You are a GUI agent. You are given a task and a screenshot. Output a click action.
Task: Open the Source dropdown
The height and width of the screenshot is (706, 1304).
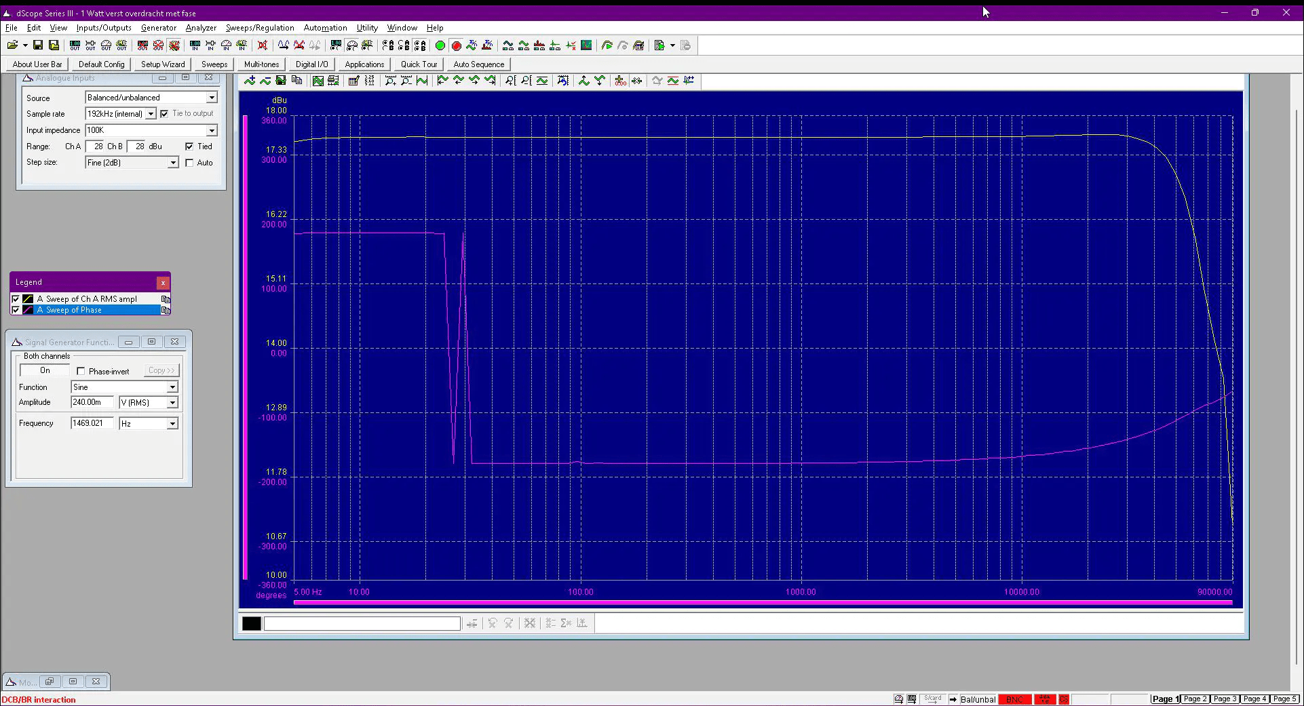coord(212,98)
